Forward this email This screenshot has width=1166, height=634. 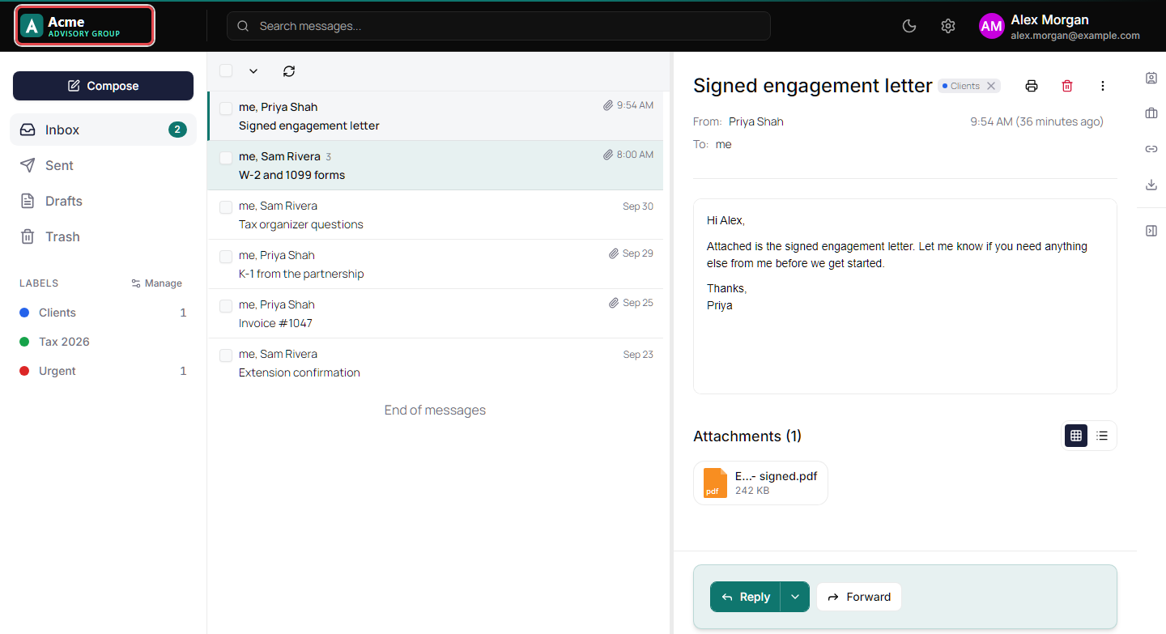pyautogui.click(x=859, y=597)
